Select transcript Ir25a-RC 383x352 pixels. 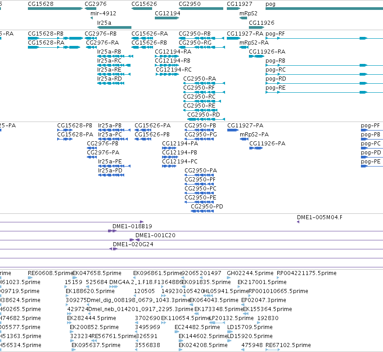tap(114, 65)
